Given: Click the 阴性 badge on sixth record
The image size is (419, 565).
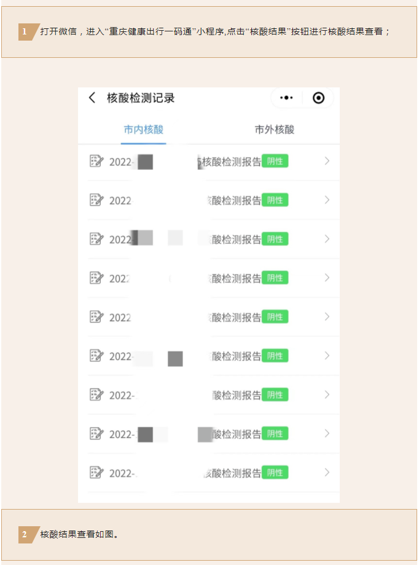Looking at the screenshot, I should point(275,356).
